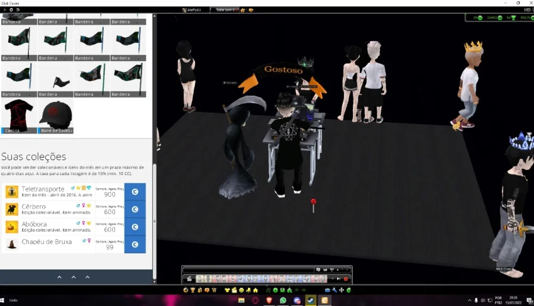The width and height of the screenshot is (534, 306).
Task: Select the Chapéu de Bruxa collection row
Action: pos(74,244)
